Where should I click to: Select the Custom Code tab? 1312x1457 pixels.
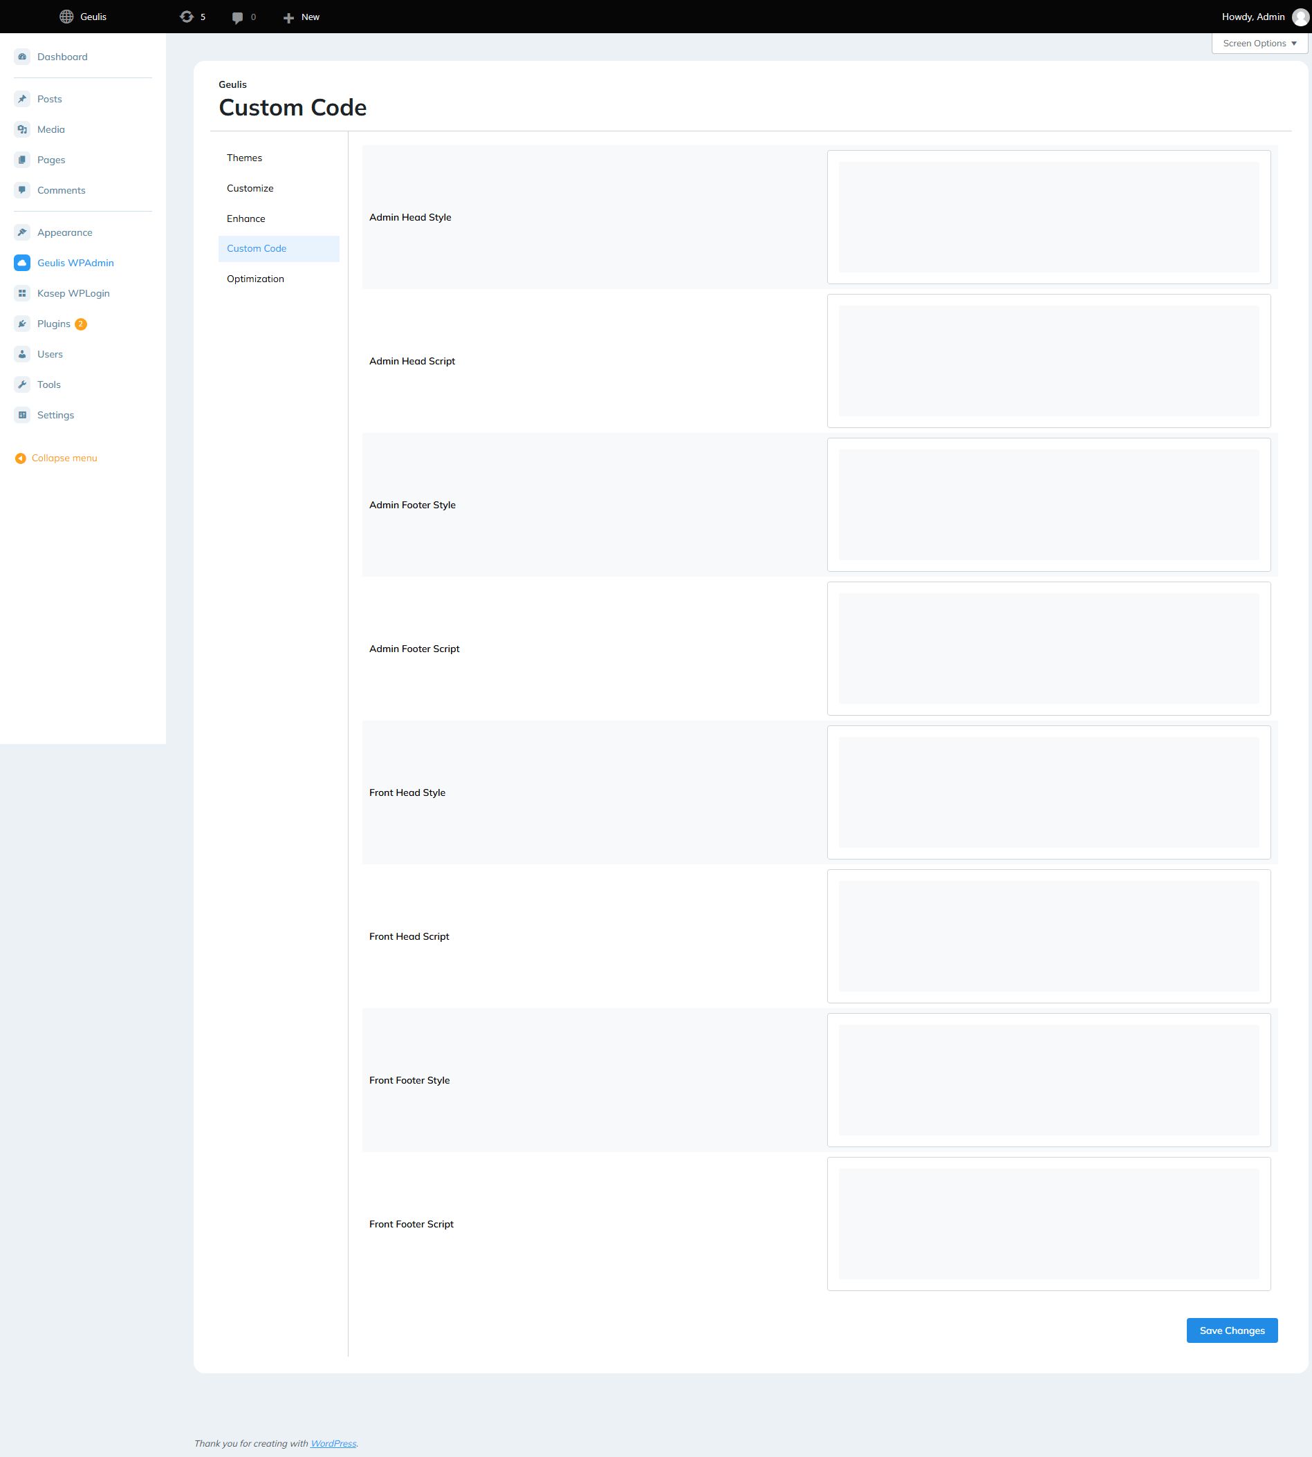278,249
